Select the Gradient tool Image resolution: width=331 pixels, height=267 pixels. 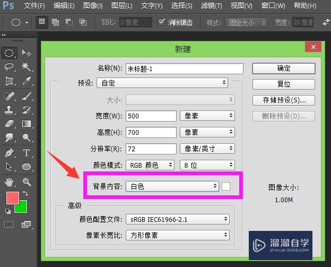[x=27, y=124]
